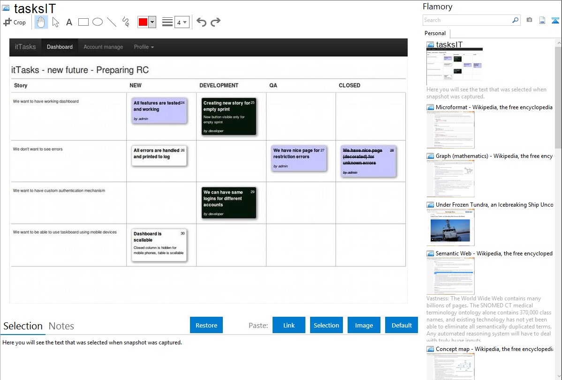Viewport: 562px width, 380px height.
Task: Open Semantic Web snapshot thumbnail
Action: coord(450,276)
